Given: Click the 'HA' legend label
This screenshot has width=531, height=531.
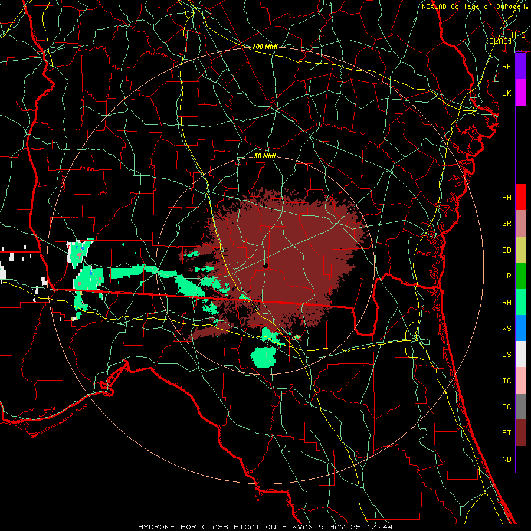Looking at the screenshot, I should click(x=506, y=198).
